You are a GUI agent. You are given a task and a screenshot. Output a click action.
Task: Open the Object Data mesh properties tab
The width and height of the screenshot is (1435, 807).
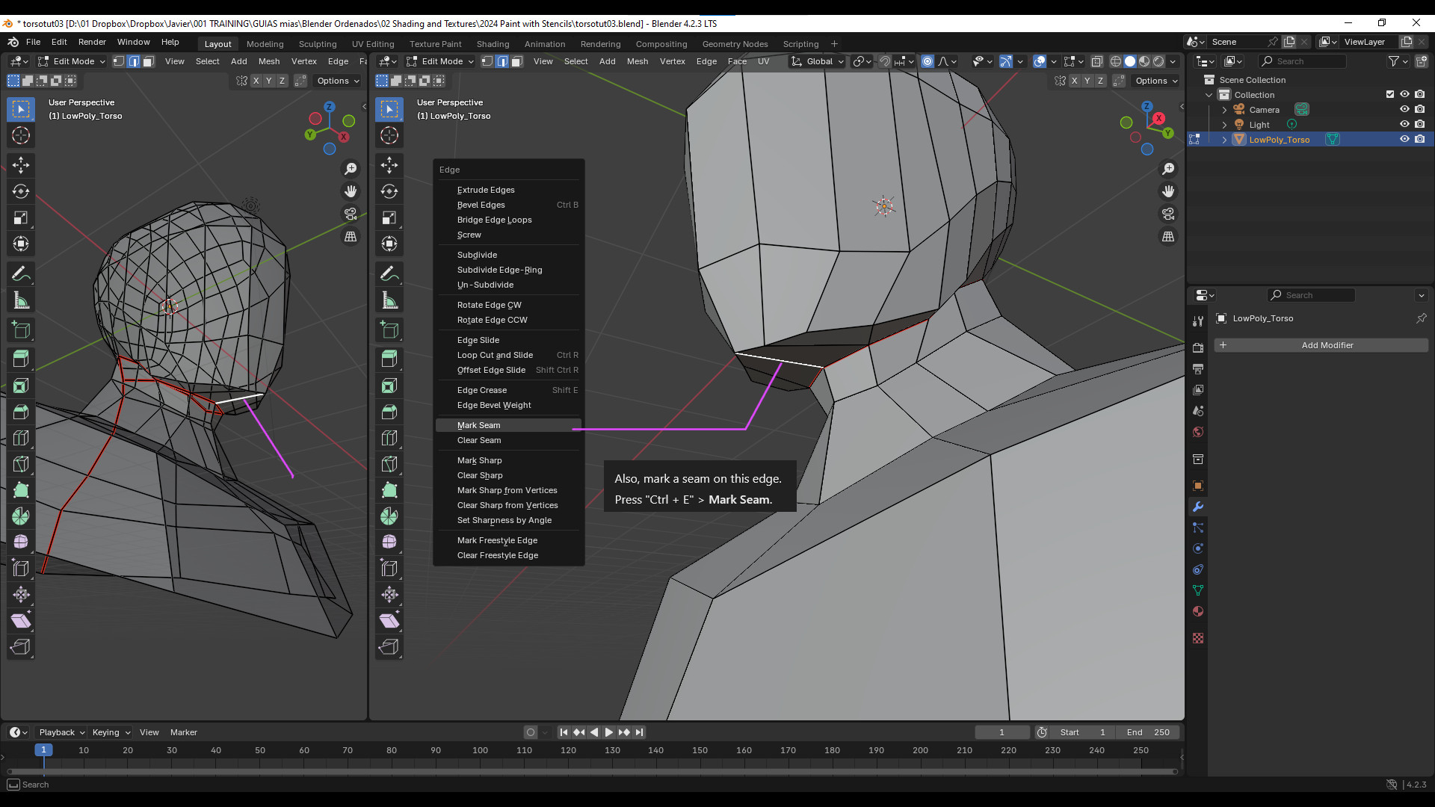[1198, 590]
